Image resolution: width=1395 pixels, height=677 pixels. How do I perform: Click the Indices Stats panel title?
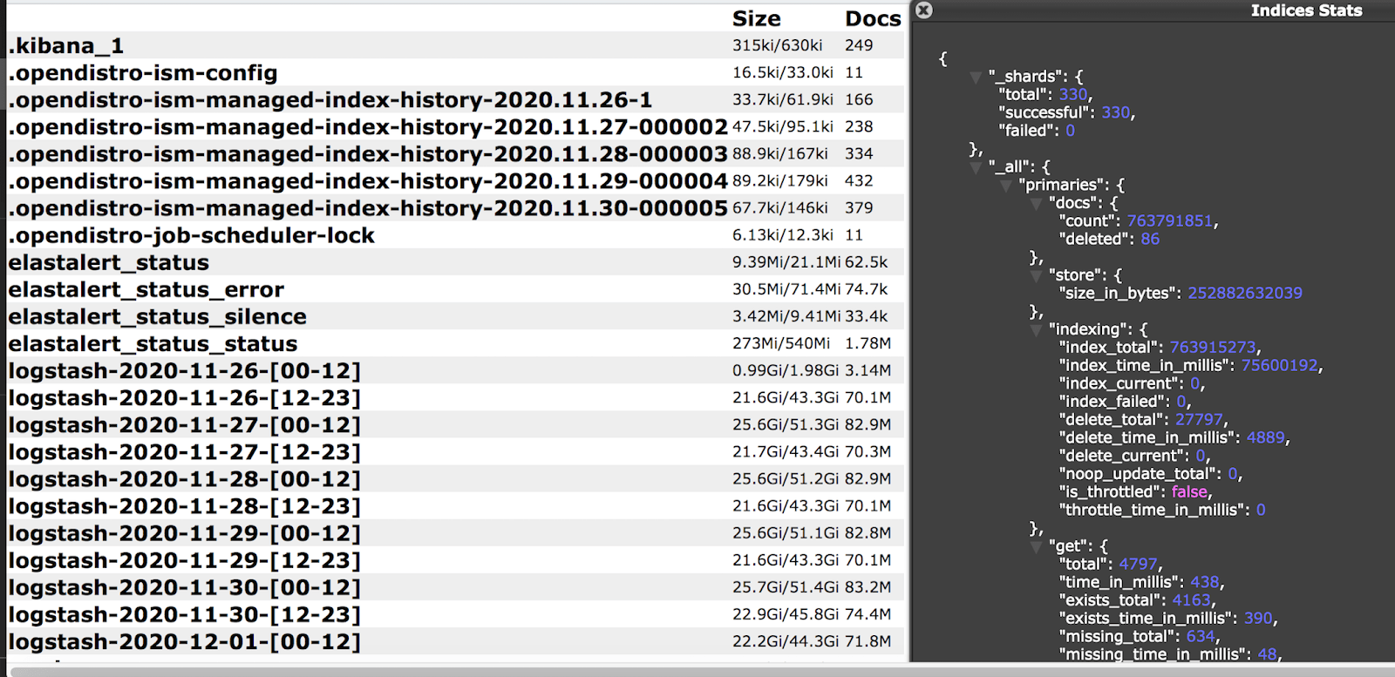point(1306,10)
